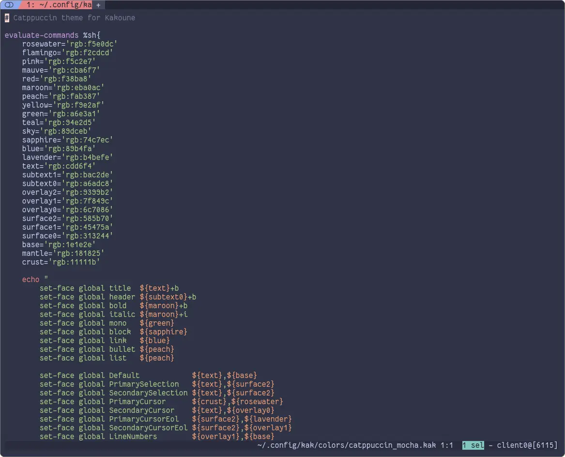
Task: Click the teal='rgb:94e2d5' line
Action: tap(59, 122)
